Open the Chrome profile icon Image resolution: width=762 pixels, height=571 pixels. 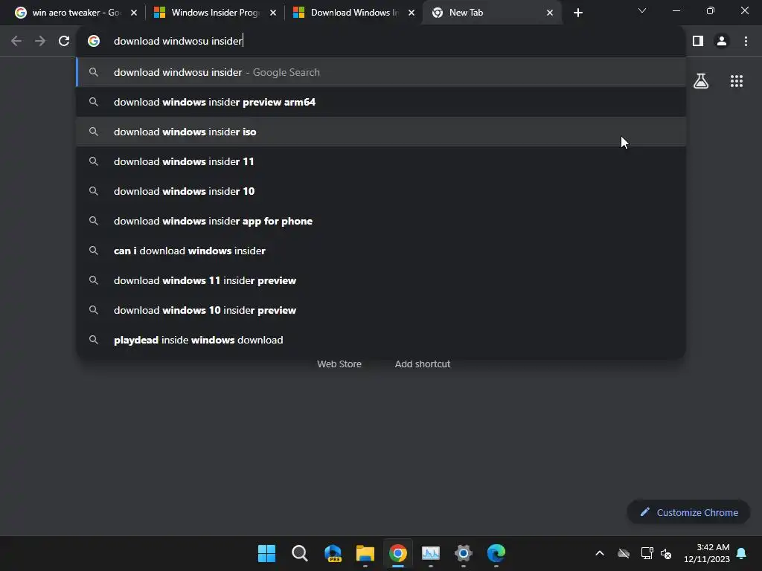coord(722,41)
